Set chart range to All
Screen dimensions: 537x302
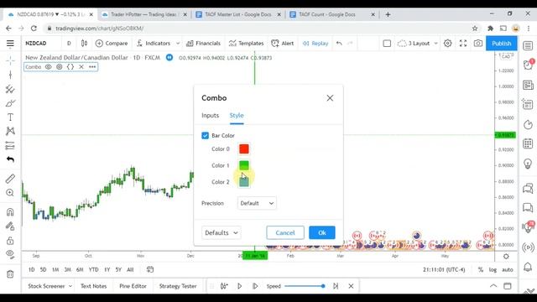tap(130, 270)
